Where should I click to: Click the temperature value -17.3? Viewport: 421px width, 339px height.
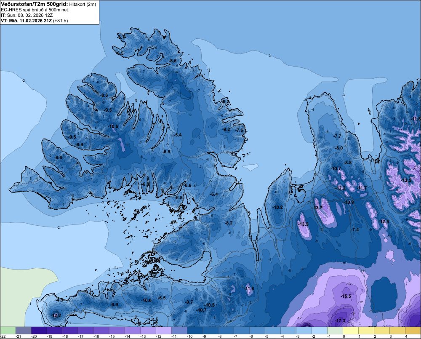click(340, 320)
